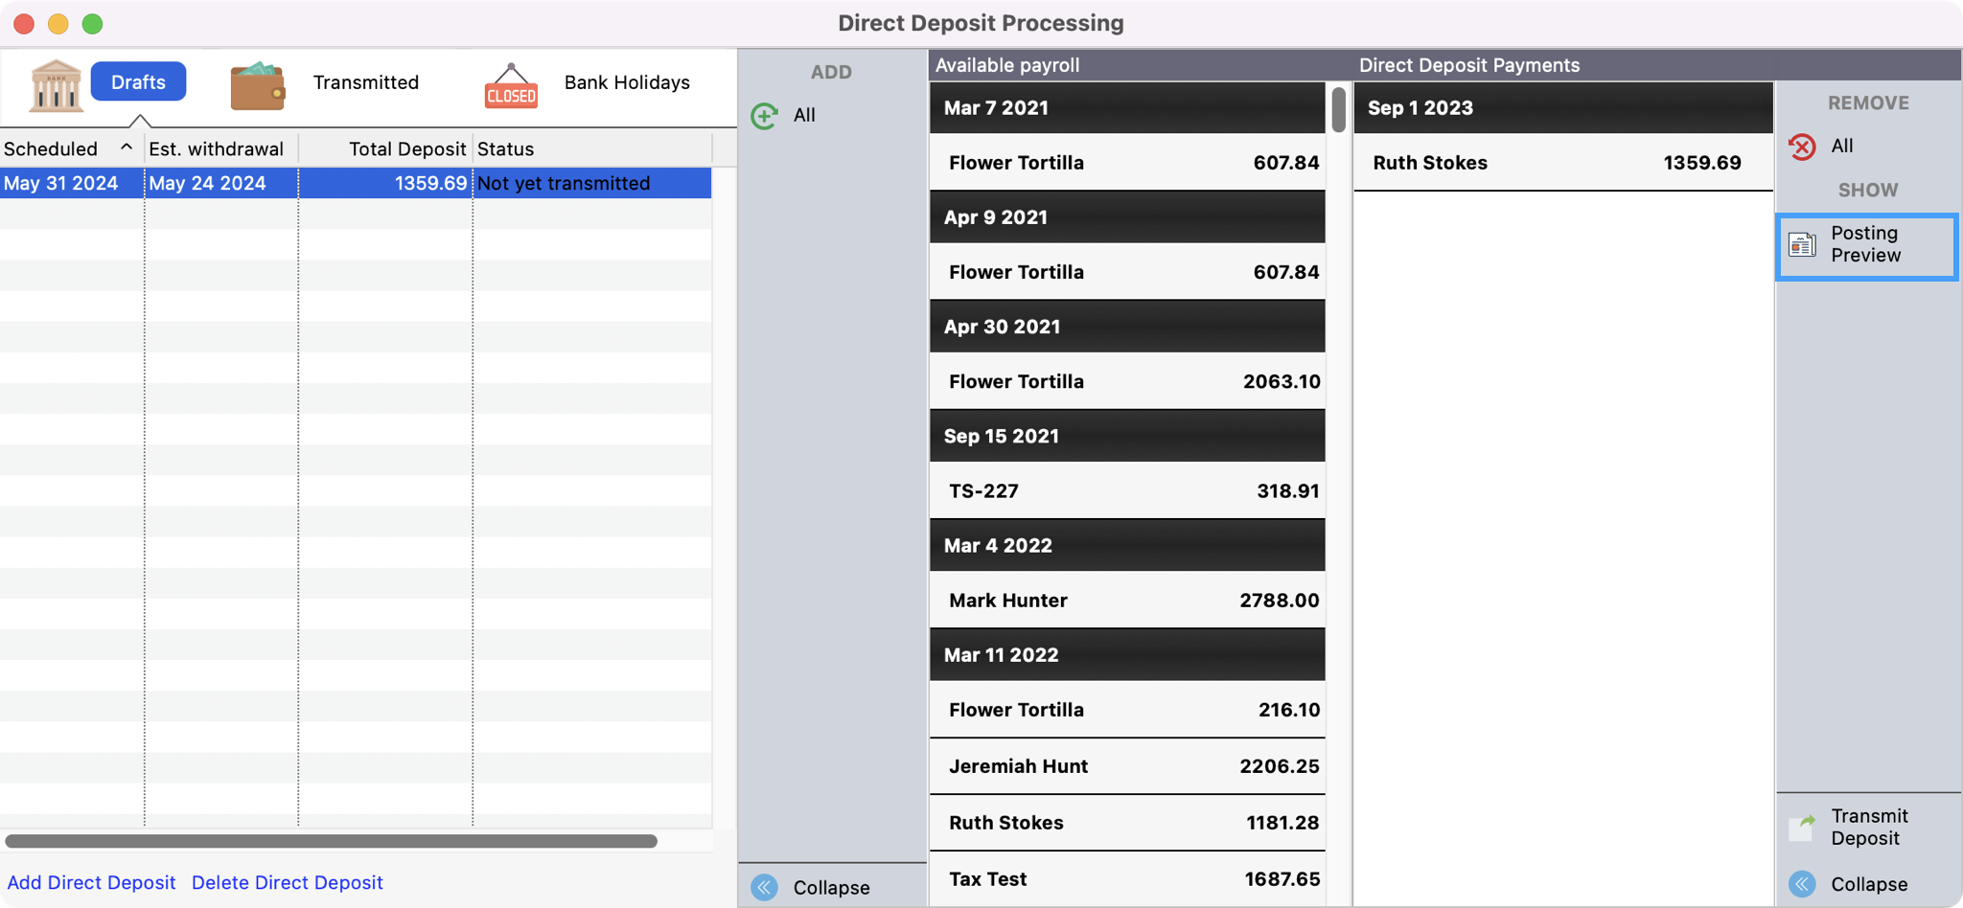Image resolution: width=1963 pixels, height=908 pixels.
Task: Click the drafts table horizontal scrollbar
Action: (x=331, y=841)
